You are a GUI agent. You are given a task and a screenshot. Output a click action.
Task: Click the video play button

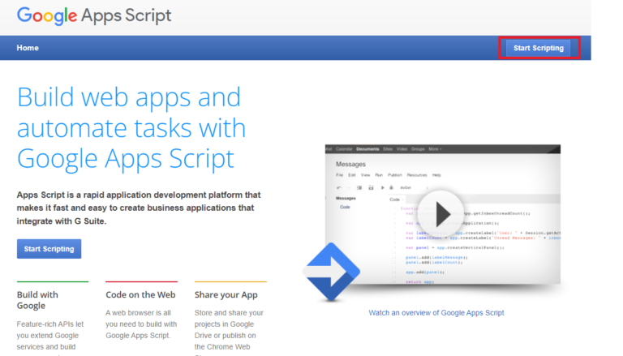pos(440,214)
